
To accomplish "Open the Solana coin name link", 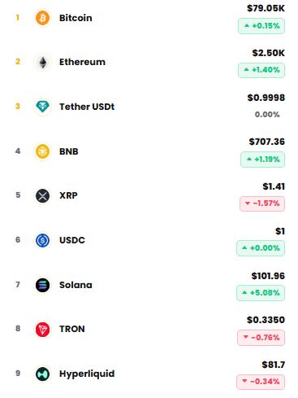I will pos(76,285).
